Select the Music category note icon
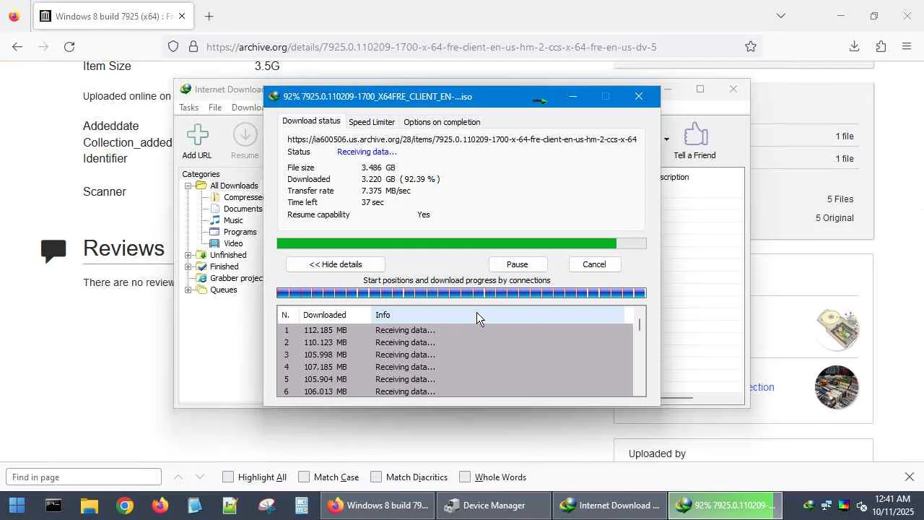This screenshot has width=924, height=520. click(x=215, y=220)
